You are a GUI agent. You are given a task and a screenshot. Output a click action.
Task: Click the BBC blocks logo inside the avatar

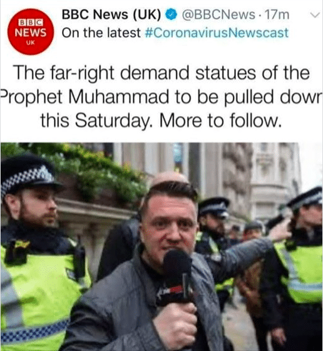[31, 23]
